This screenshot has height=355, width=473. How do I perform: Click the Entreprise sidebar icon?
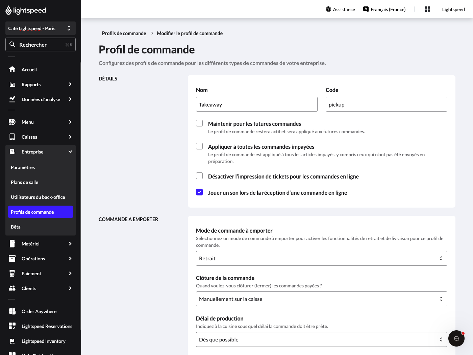pos(12,151)
